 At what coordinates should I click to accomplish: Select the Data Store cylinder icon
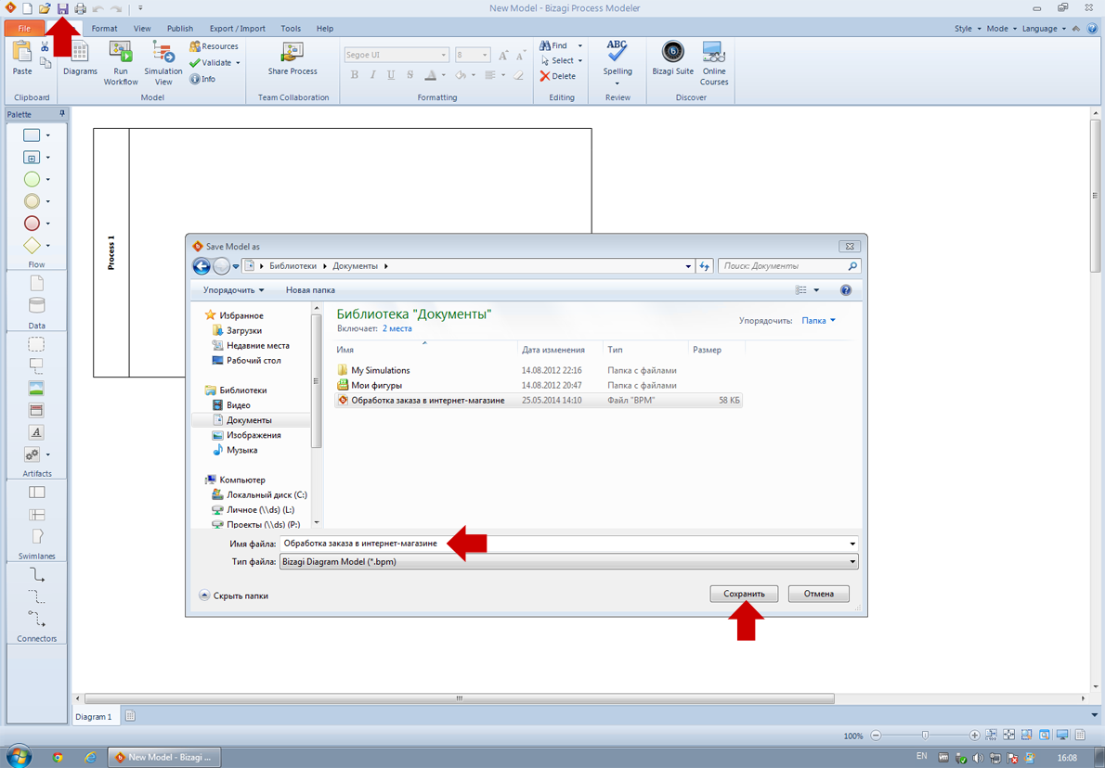[36, 305]
